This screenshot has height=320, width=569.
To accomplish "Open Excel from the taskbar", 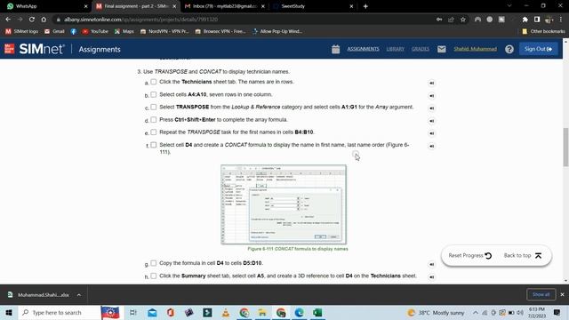I will [x=317, y=312].
